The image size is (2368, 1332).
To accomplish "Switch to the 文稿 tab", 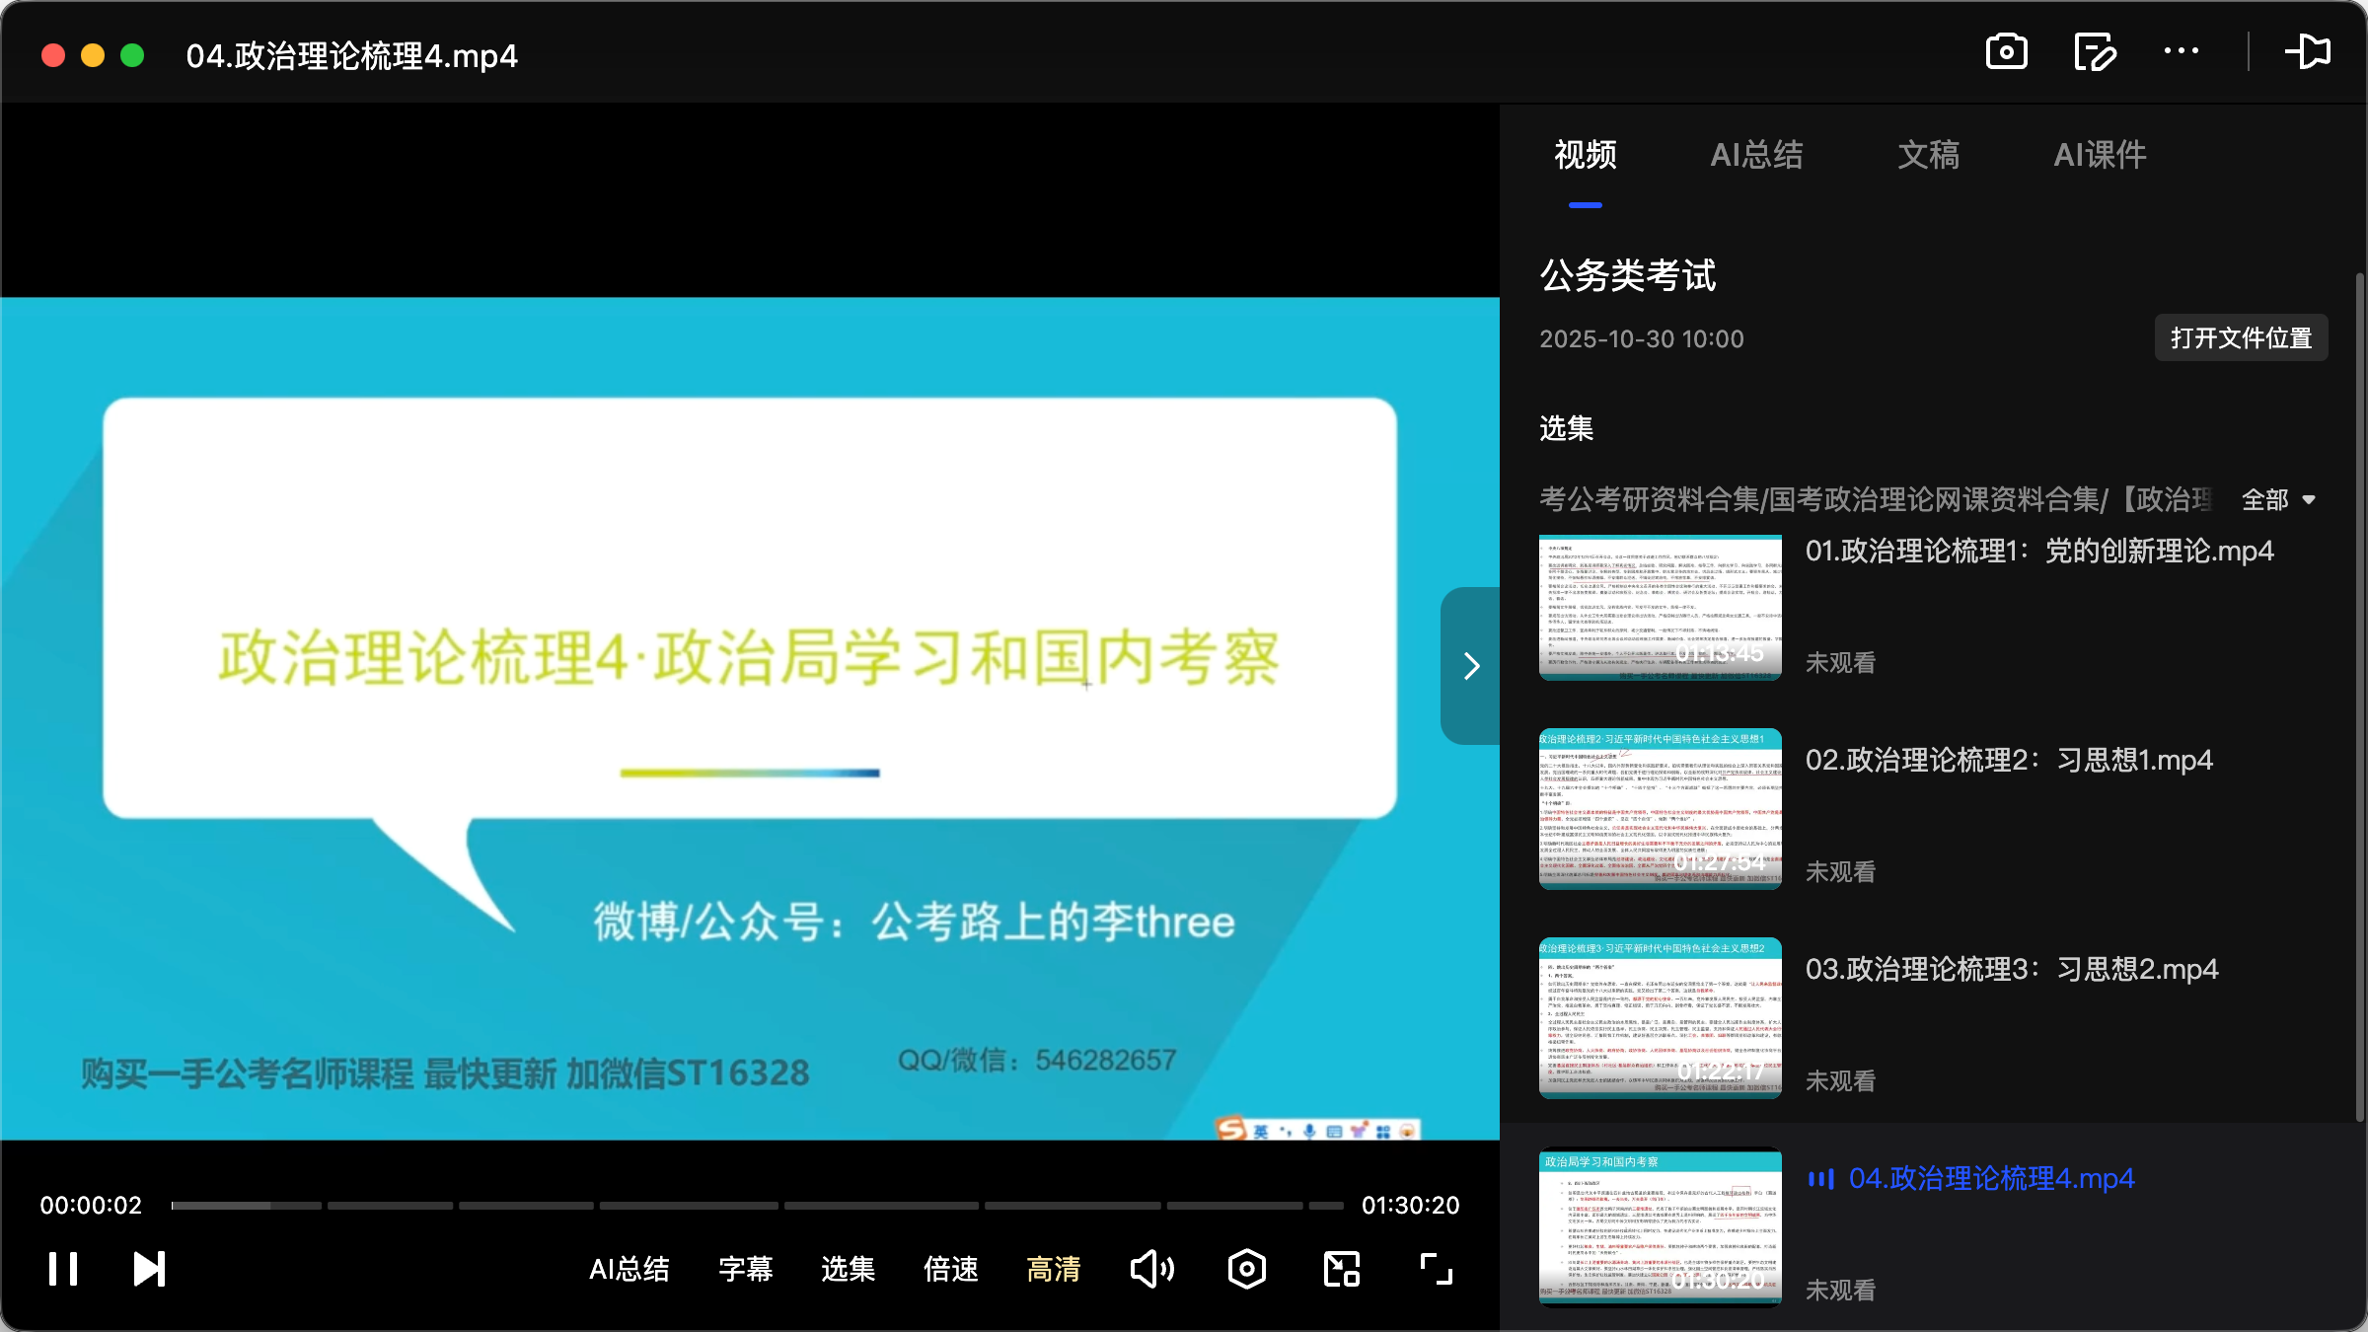I will (1926, 155).
